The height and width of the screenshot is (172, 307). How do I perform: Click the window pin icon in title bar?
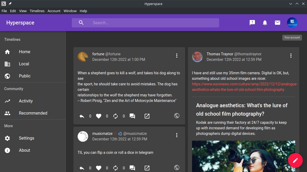pyautogui.click(x=10, y=4)
